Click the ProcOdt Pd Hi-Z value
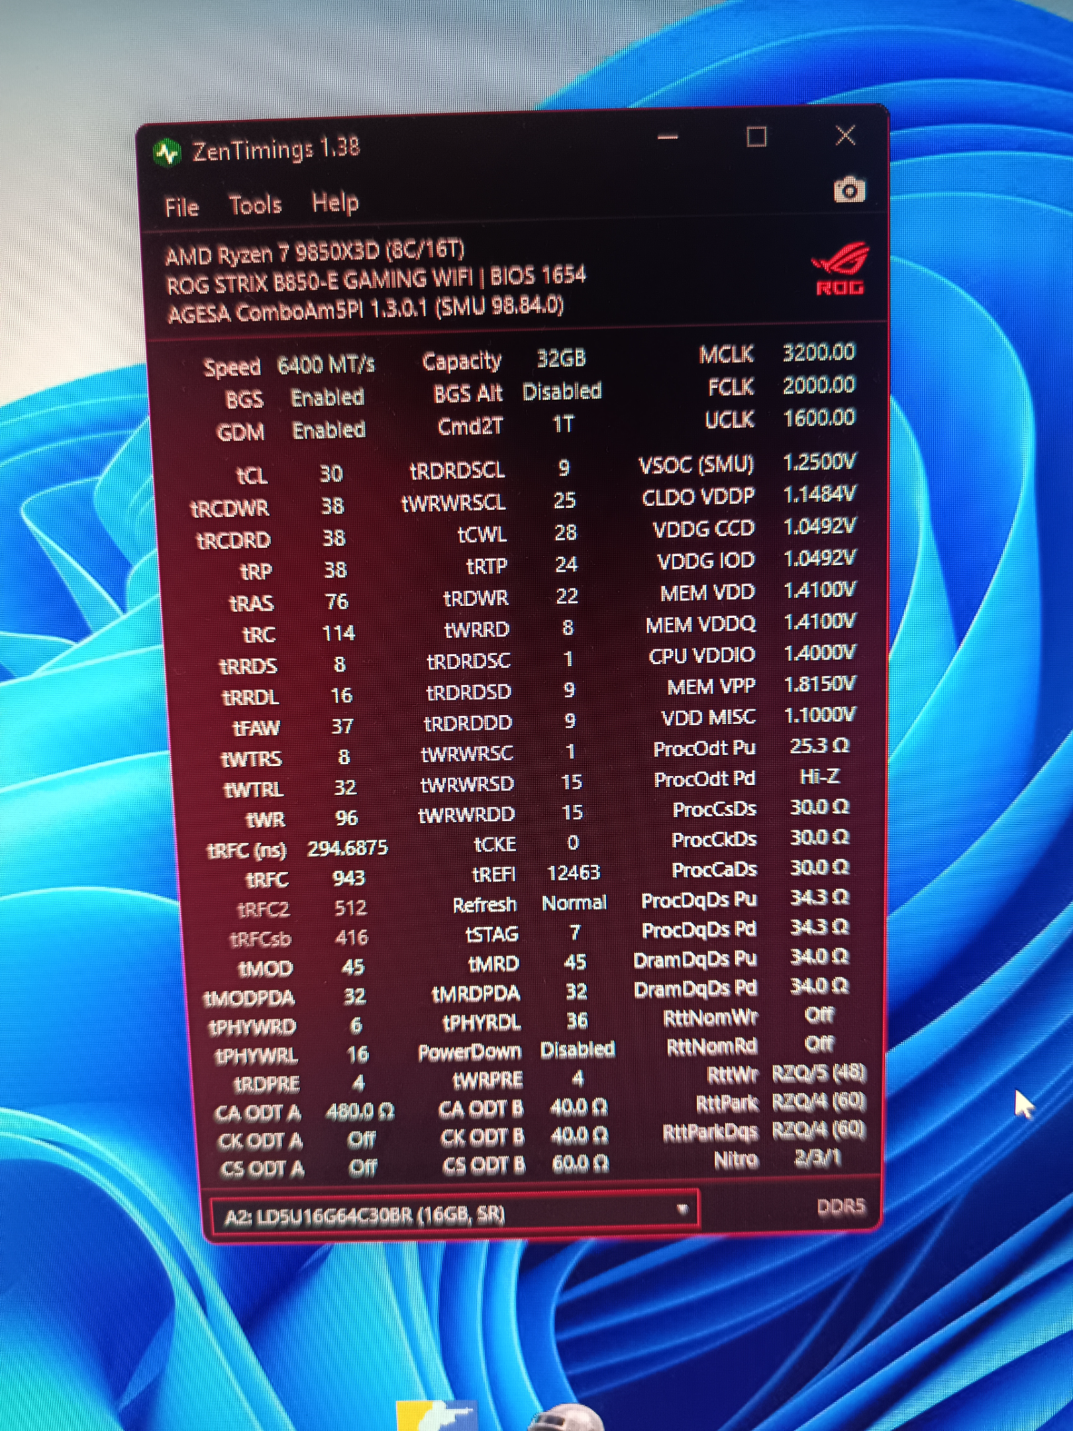1073x1431 pixels. pos(820,776)
